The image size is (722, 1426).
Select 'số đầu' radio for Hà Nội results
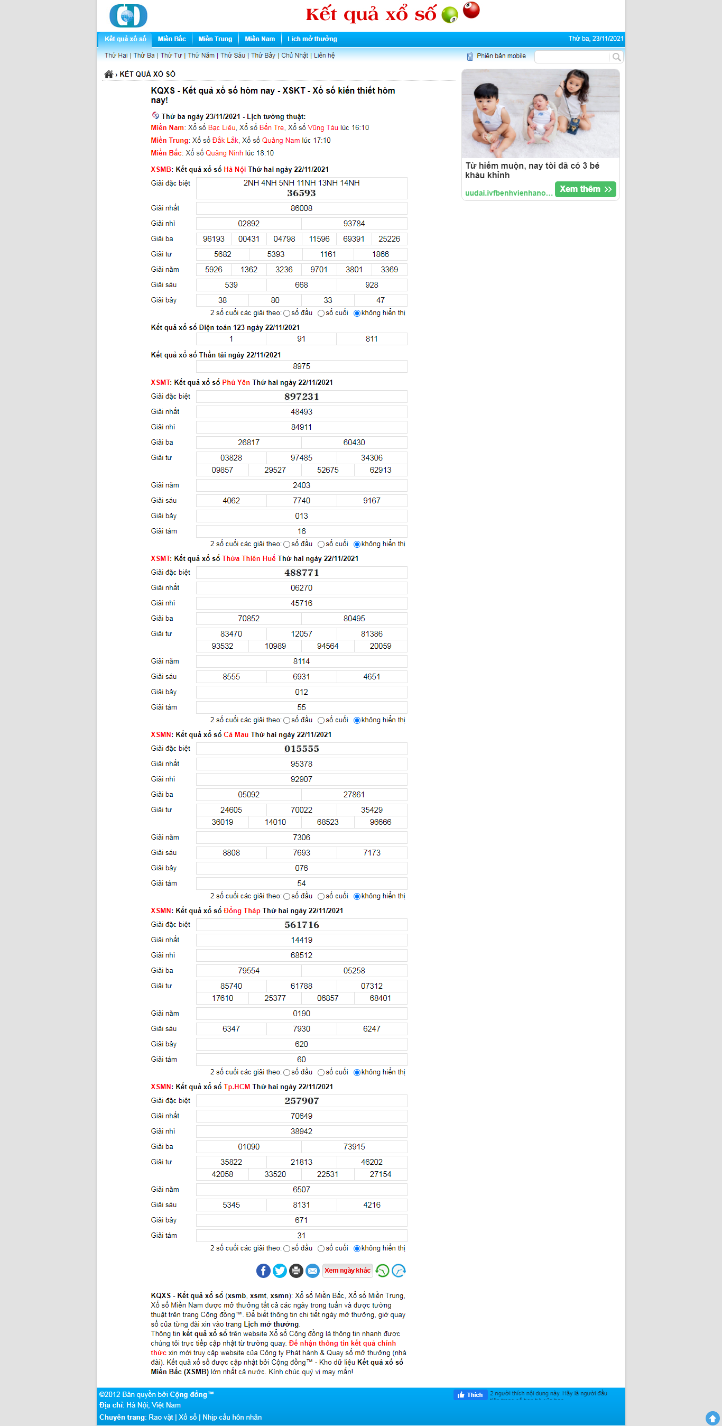(x=286, y=314)
